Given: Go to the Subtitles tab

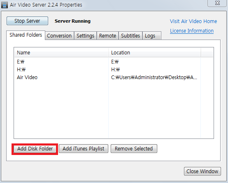Looking at the screenshot, I should [130, 36].
